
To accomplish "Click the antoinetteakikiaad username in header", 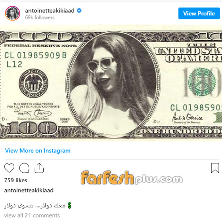I will click(50, 11).
